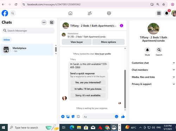Open Microsoft Edge from taskbar
This screenshot has height=131, width=176.
72,127
